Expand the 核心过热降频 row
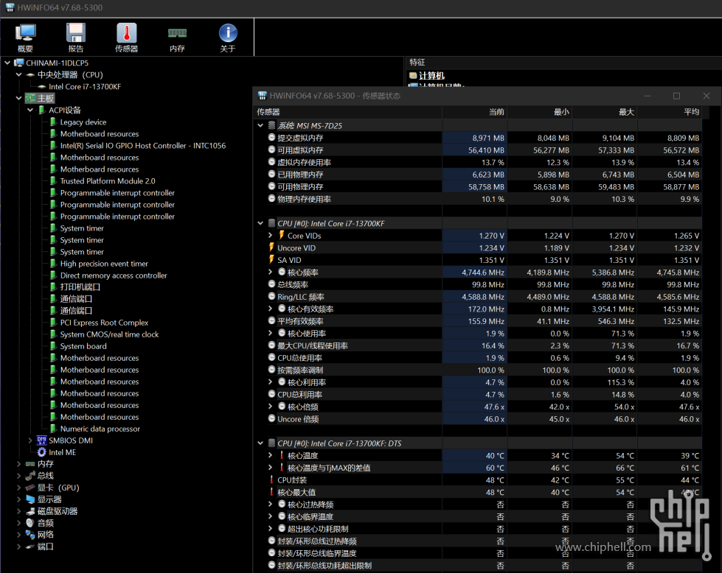The width and height of the screenshot is (722, 573). (x=271, y=504)
